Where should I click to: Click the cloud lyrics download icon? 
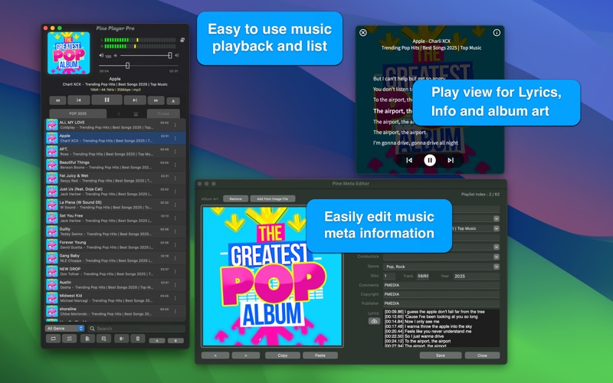[374, 321]
